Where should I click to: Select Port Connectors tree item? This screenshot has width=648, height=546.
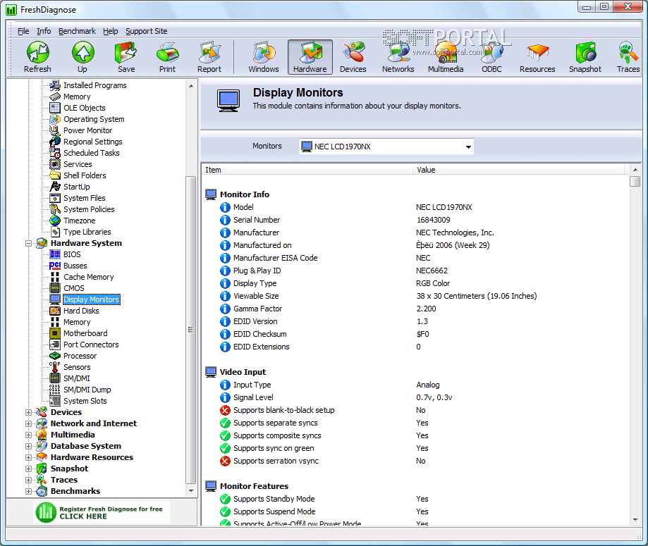click(91, 345)
